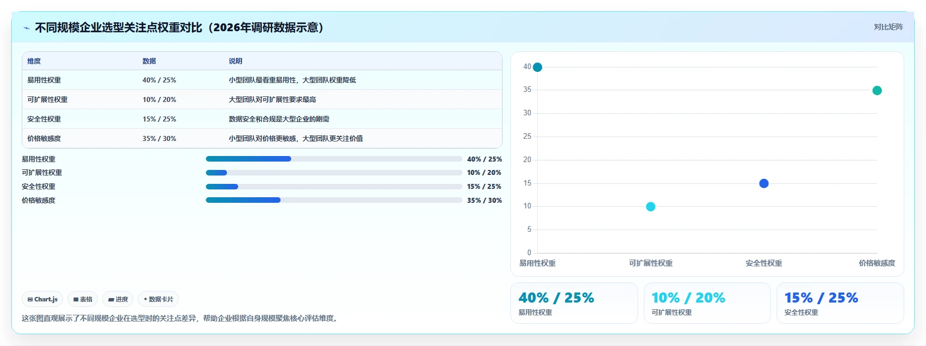
Task: Click the panel title 不同规模企业选型关注点权重对比
Action: click(180, 27)
